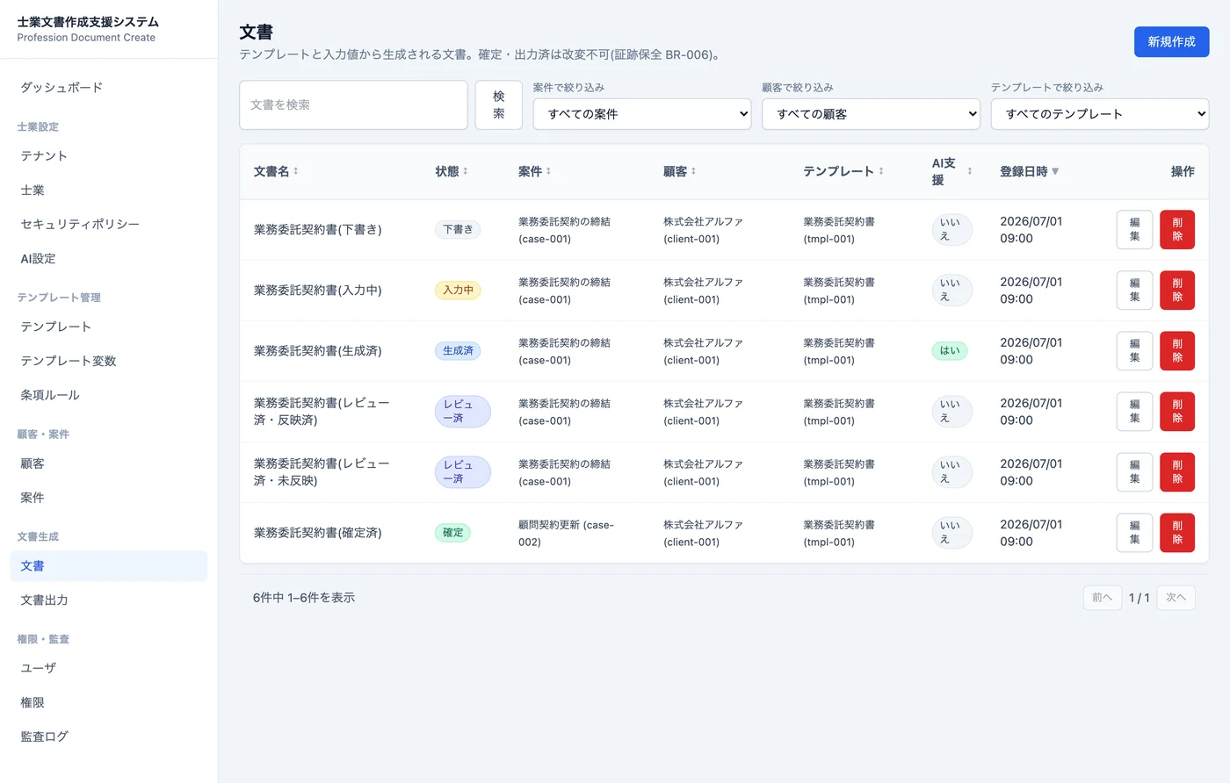
Task: Sort table by AI支援 column
Action: click(951, 171)
